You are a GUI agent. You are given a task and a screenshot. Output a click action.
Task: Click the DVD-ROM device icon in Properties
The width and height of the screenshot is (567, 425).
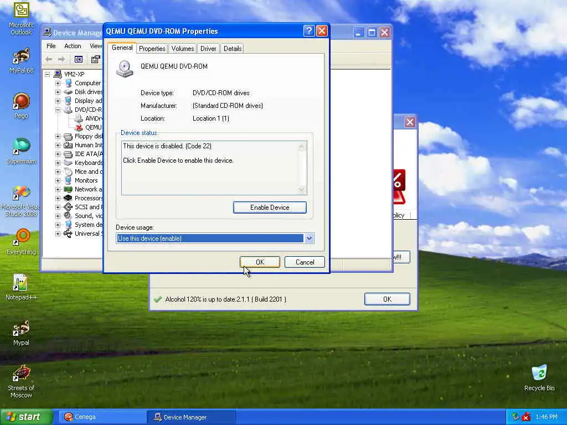pos(125,69)
